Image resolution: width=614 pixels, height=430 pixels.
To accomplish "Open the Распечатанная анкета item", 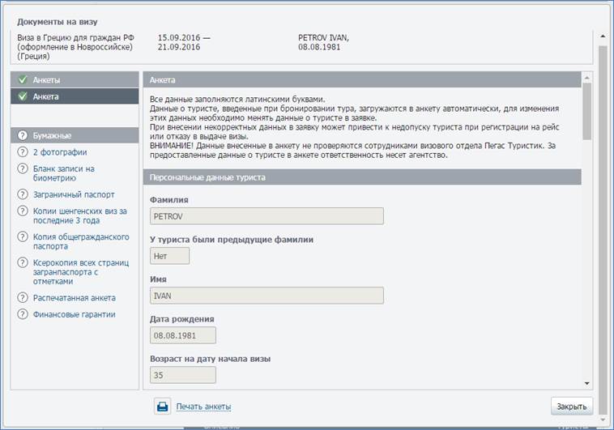I will point(74,298).
